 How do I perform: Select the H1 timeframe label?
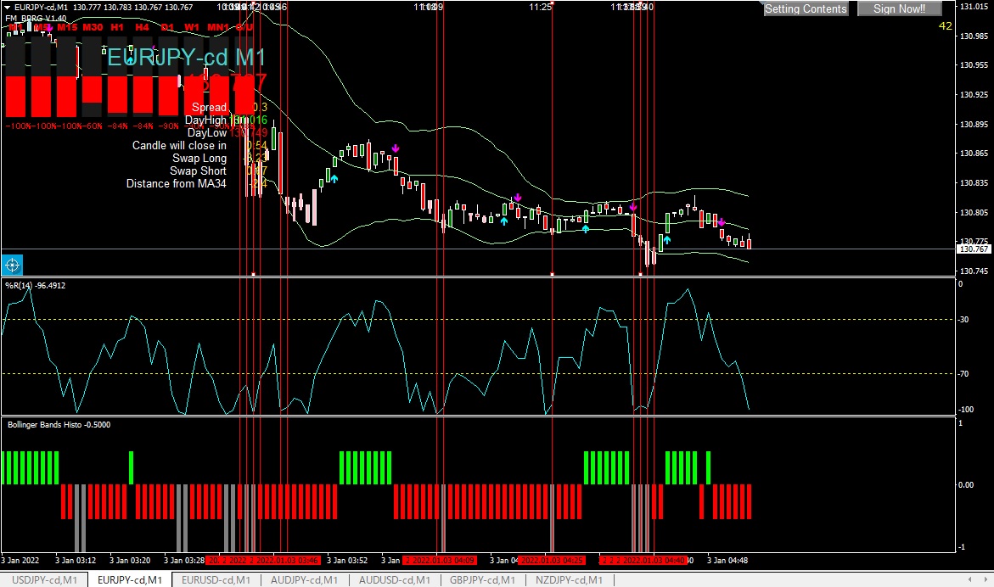(x=116, y=27)
